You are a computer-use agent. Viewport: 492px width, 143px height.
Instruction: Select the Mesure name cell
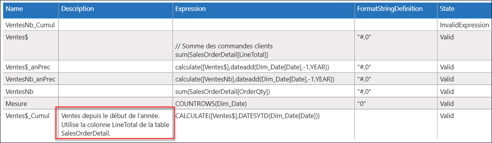point(30,104)
